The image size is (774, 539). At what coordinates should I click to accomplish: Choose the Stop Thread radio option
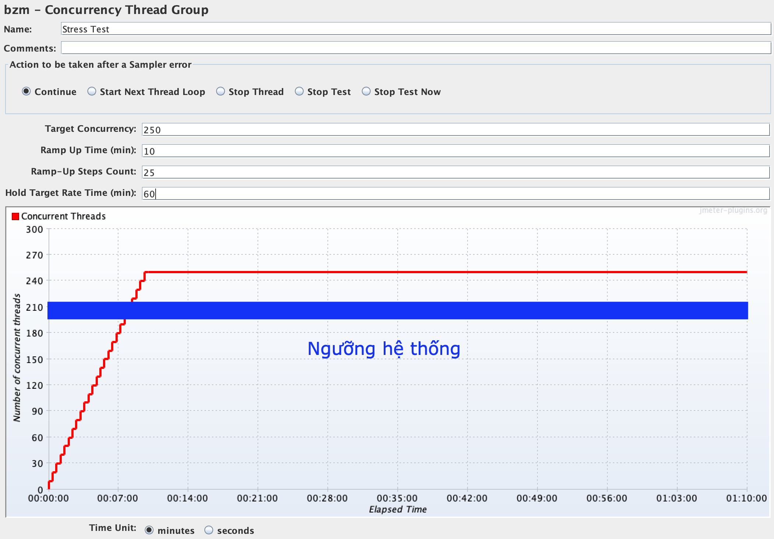pyautogui.click(x=221, y=91)
